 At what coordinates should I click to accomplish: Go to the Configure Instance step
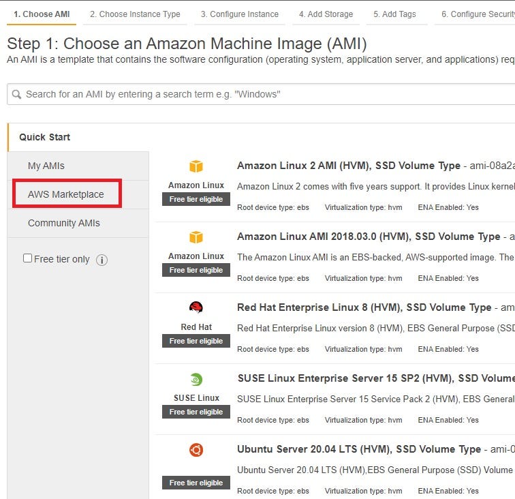[x=239, y=14]
